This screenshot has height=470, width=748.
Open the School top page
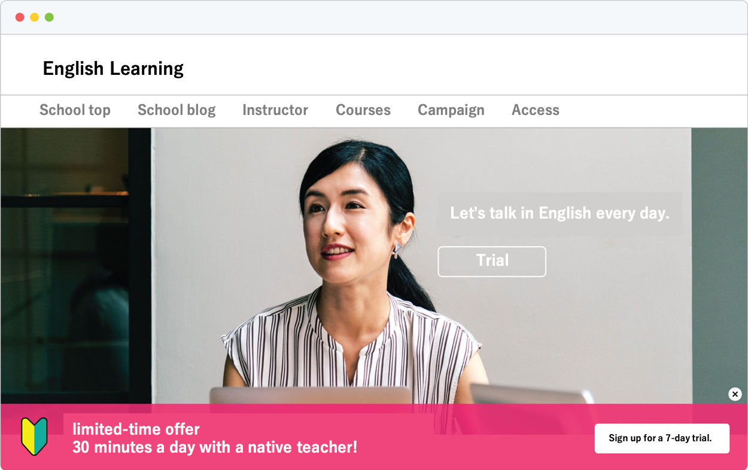(75, 110)
